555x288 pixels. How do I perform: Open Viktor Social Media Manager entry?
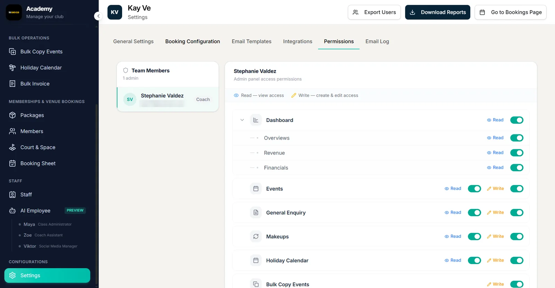(x=50, y=246)
